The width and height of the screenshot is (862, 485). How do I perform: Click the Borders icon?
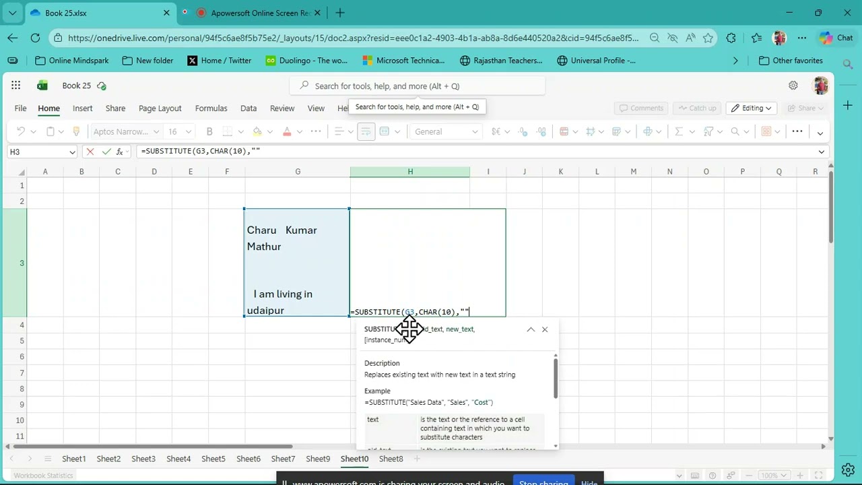click(x=228, y=131)
